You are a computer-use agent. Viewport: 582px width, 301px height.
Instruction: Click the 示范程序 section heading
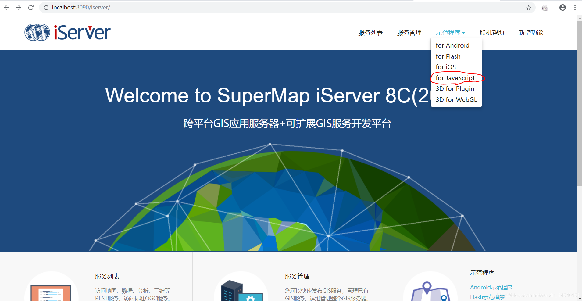pyautogui.click(x=482, y=273)
